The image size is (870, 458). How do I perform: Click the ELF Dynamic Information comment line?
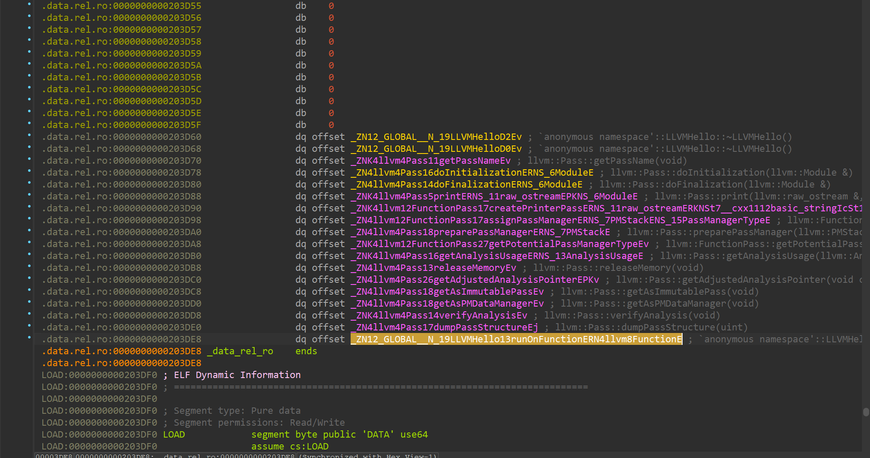click(x=237, y=375)
